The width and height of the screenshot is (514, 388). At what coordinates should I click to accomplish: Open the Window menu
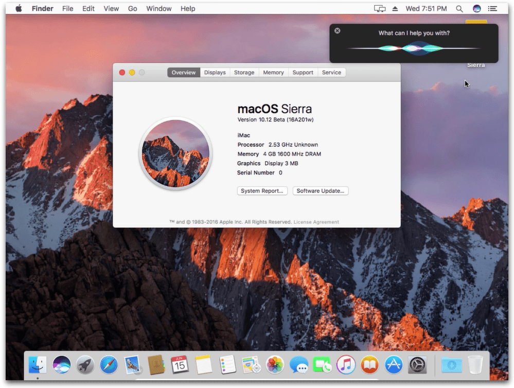click(158, 9)
